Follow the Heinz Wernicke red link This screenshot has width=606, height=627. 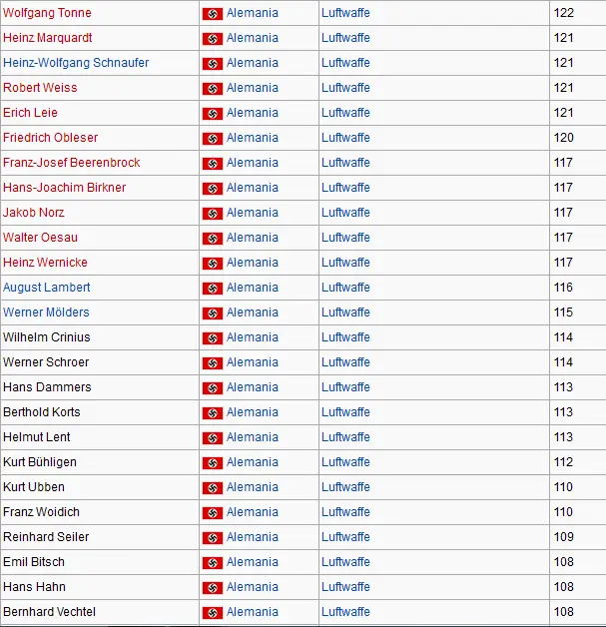45,263
